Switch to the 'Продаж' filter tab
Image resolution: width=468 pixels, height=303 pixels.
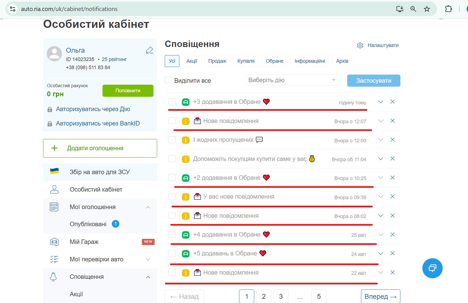coord(217,61)
